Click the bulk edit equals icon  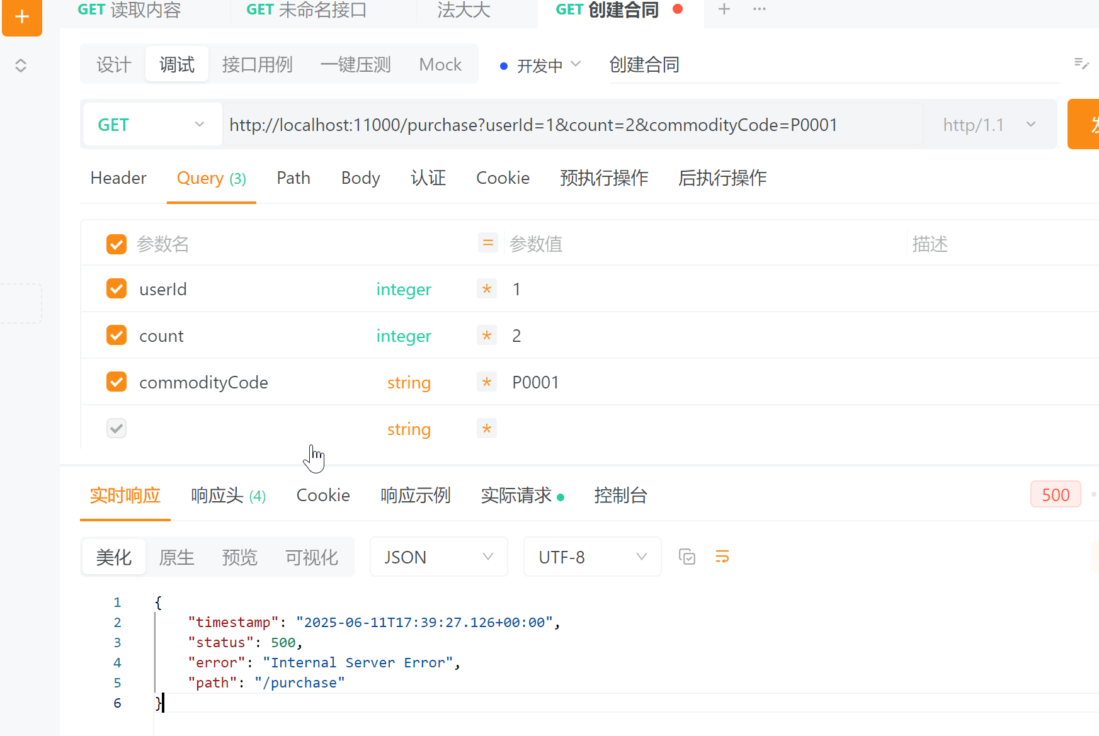[x=488, y=243]
